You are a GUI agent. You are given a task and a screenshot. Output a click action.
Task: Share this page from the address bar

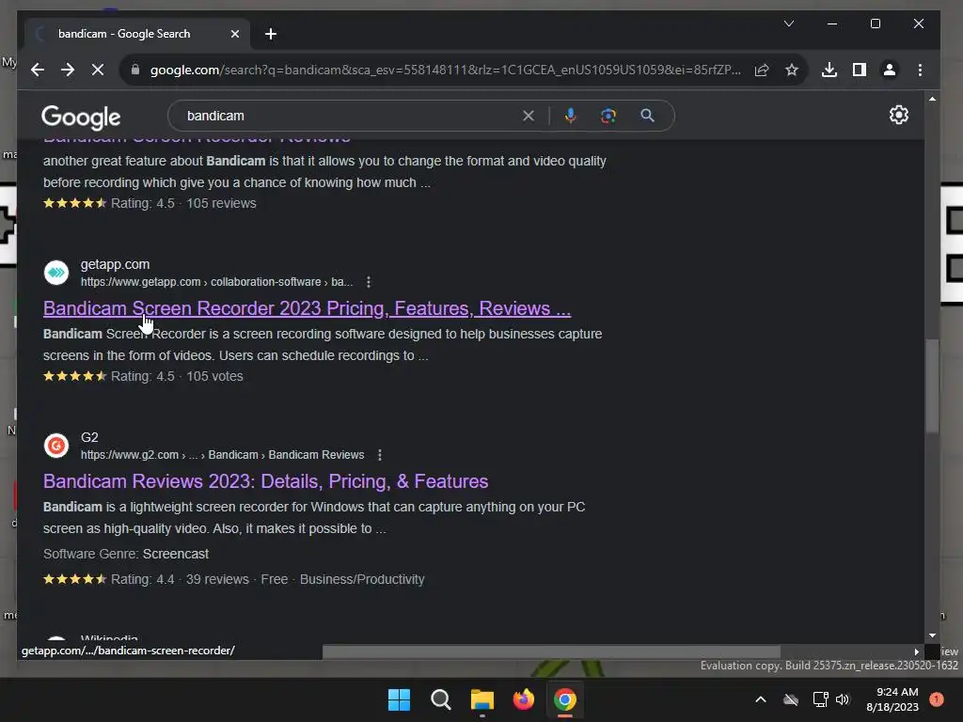762,70
